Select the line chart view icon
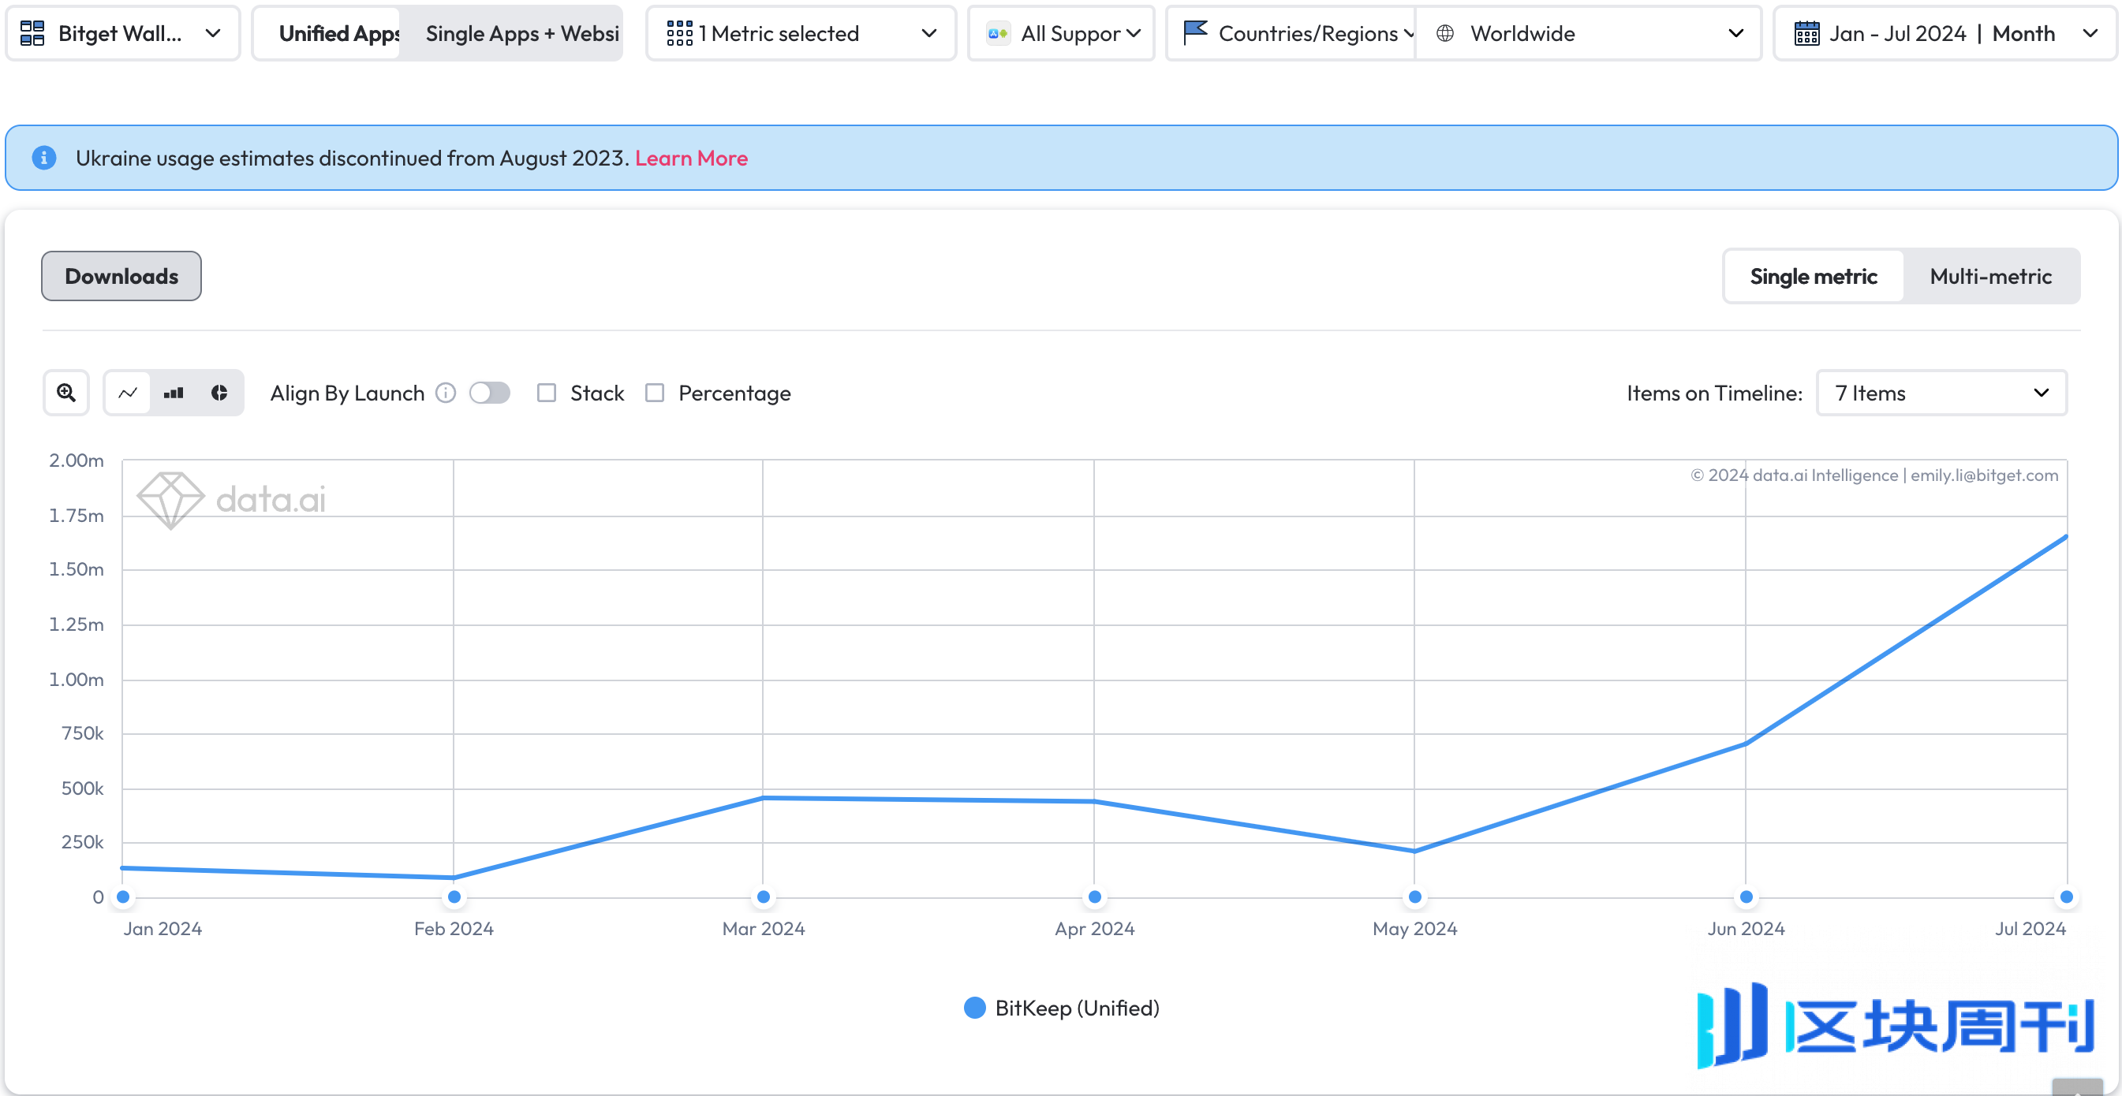 click(127, 393)
